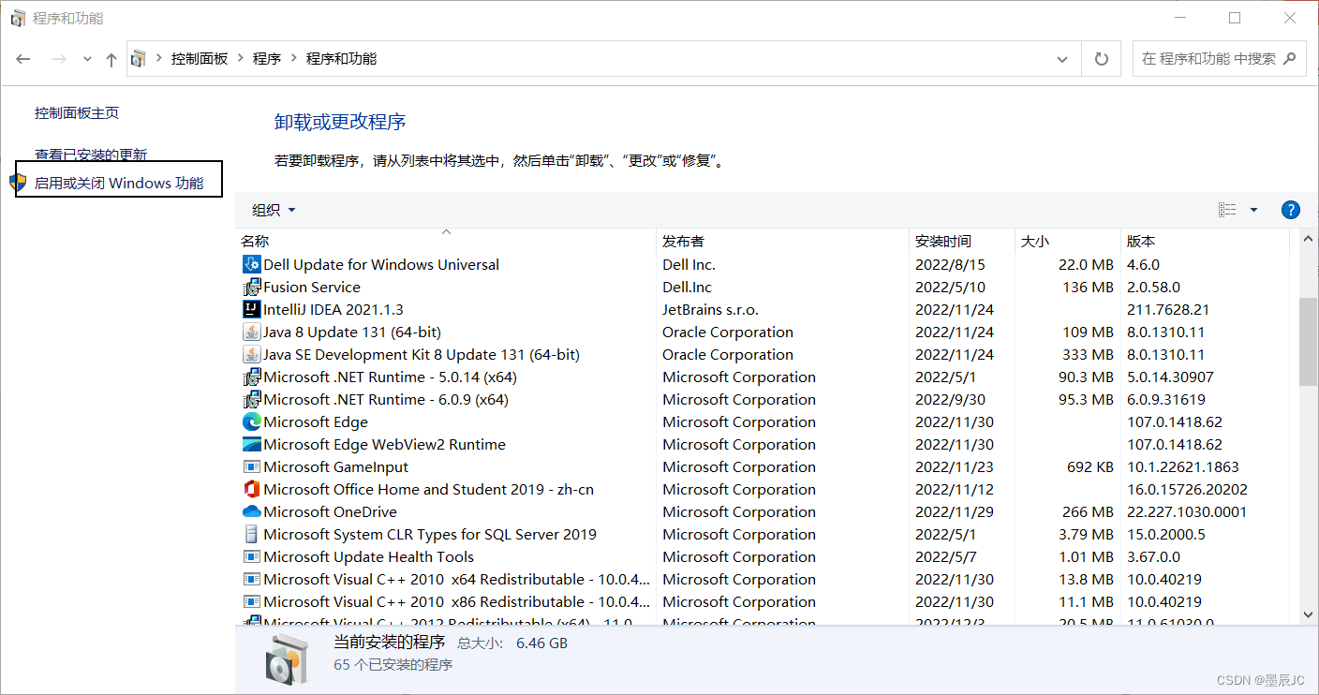The image size is (1319, 695).
Task: Click the Microsoft Office Home and Student icon
Action: (251, 489)
